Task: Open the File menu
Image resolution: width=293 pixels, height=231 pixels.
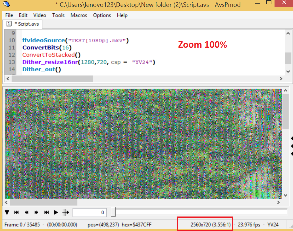Action: [9, 15]
